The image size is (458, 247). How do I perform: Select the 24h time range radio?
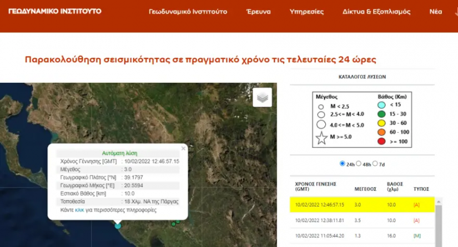342,164
